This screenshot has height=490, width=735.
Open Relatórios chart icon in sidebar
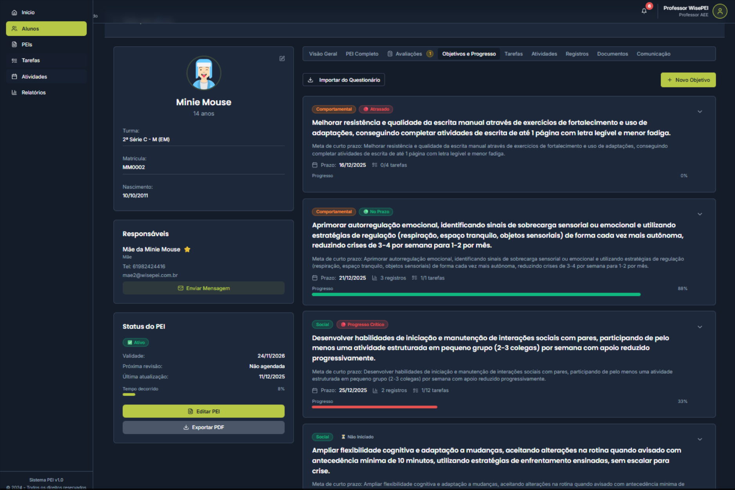pos(15,93)
